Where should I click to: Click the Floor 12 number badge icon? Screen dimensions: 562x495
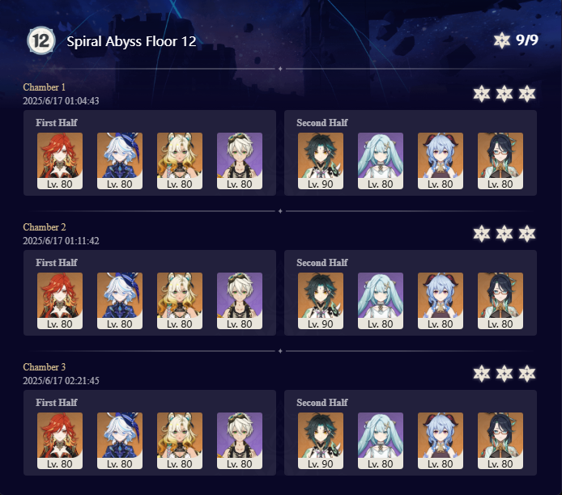click(x=41, y=40)
